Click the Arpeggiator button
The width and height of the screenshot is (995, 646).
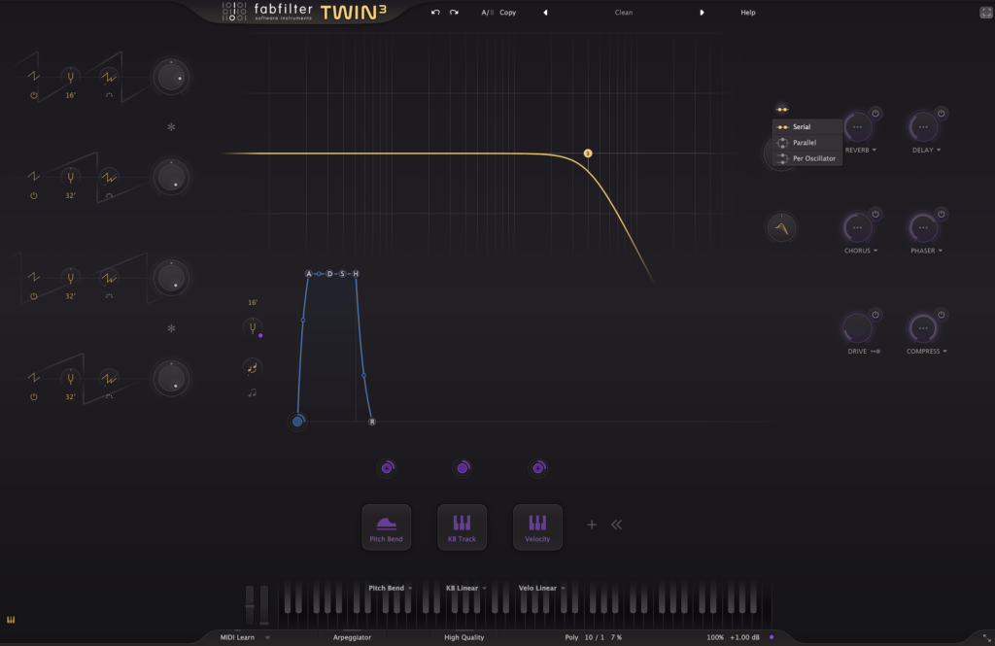pyautogui.click(x=351, y=637)
